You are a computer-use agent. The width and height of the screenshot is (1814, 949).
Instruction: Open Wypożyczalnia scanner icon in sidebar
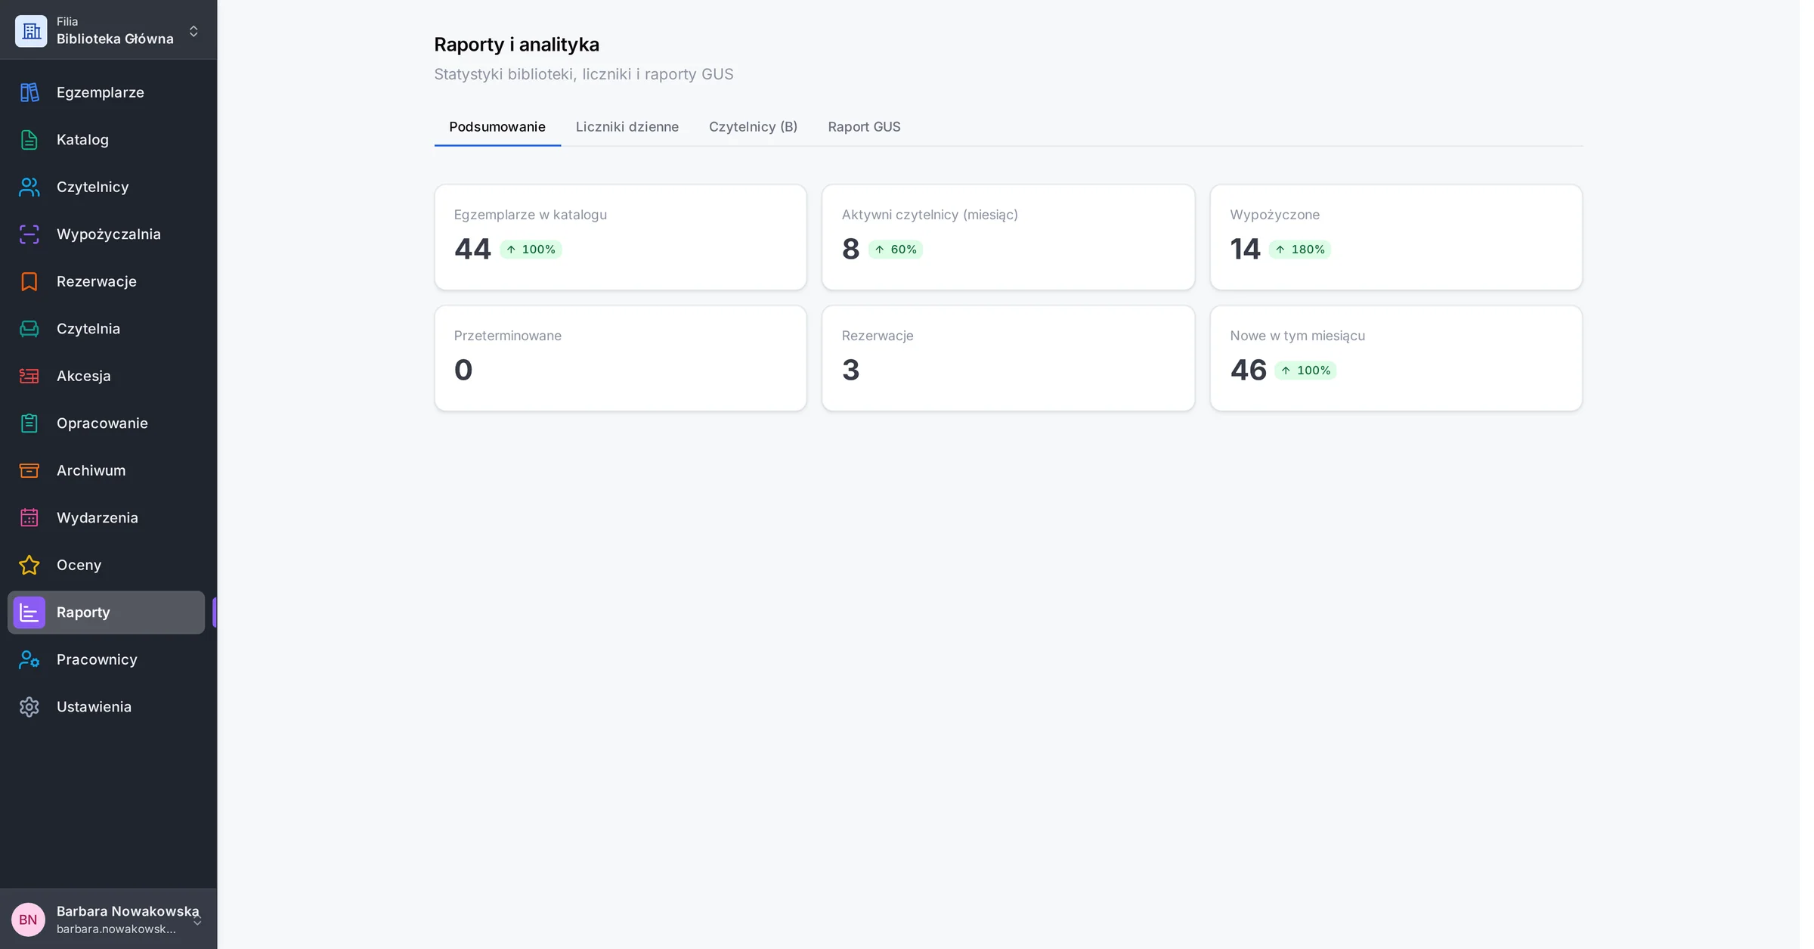[29, 234]
